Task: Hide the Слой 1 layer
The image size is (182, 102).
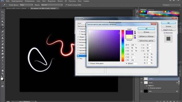Action: tap(142, 82)
